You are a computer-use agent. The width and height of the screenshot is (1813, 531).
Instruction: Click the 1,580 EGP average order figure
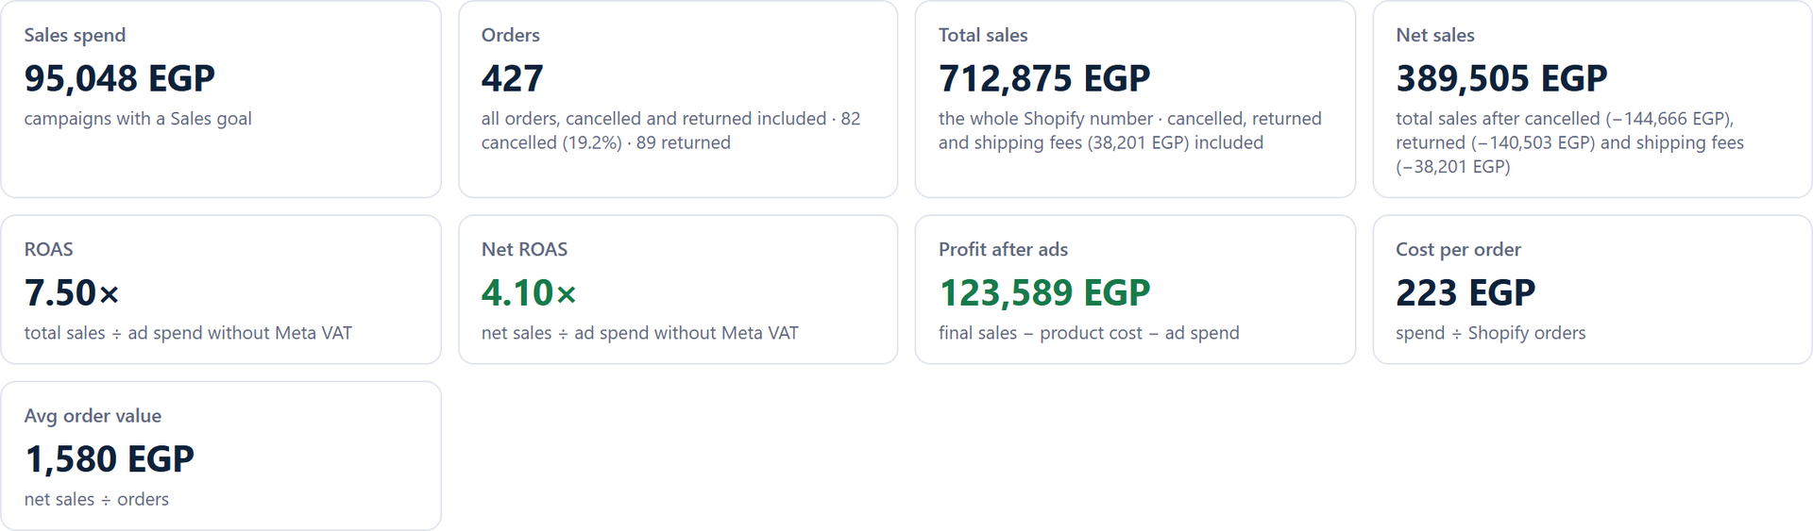coord(110,459)
